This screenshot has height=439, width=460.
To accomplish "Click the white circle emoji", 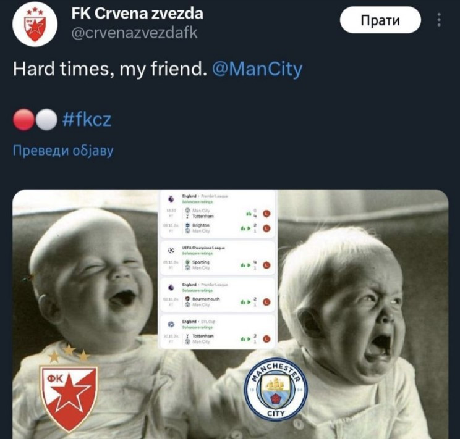I will pyautogui.click(x=46, y=120).
